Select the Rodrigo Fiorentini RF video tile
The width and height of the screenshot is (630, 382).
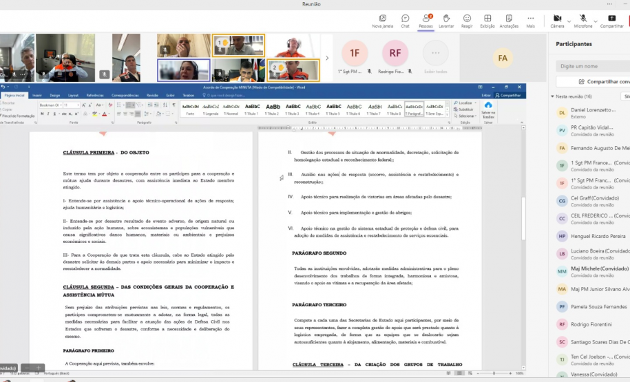395,55
